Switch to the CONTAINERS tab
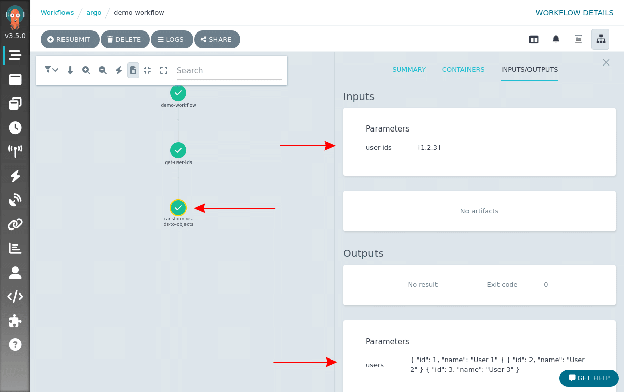 pos(463,69)
